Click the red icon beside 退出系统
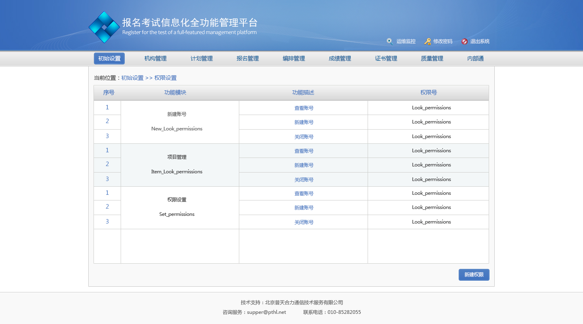The height and width of the screenshot is (324, 583). [x=464, y=41]
